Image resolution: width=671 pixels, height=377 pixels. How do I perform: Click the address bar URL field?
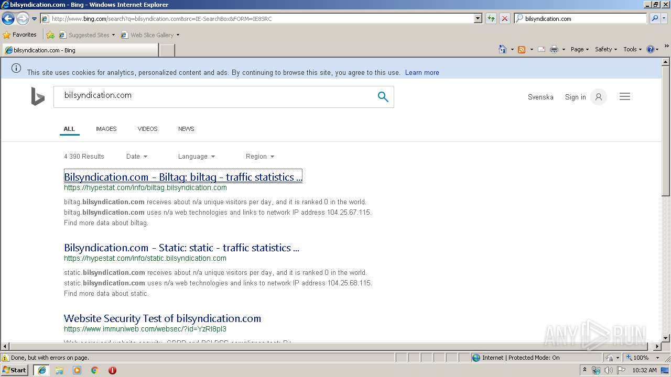257,18
